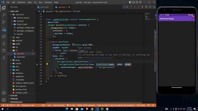This screenshot has width=198, height=111.
Task: Close the app.dart tab
Action: point(69,7)
